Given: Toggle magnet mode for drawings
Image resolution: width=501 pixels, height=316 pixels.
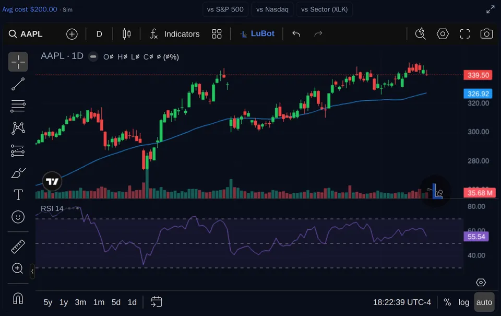Looking at the screenshot, I should coord(18,298).
